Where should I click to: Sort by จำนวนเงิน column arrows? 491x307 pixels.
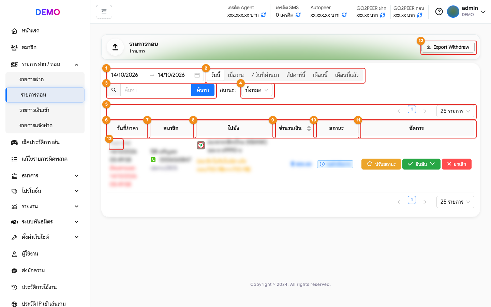pyautogui.click(x=309, y=128)
